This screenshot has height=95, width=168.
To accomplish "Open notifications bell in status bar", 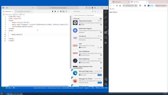I will pos(106,88).
